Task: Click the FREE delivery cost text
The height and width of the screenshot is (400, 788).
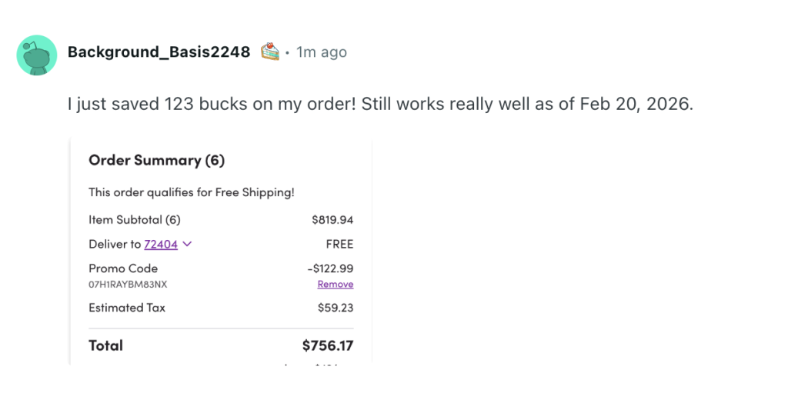Action: pyautogui.click(x=339, y=245)
